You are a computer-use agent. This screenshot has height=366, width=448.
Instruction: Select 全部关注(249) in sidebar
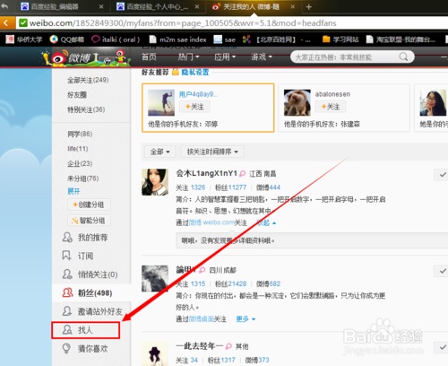click(x=88, y=80)
